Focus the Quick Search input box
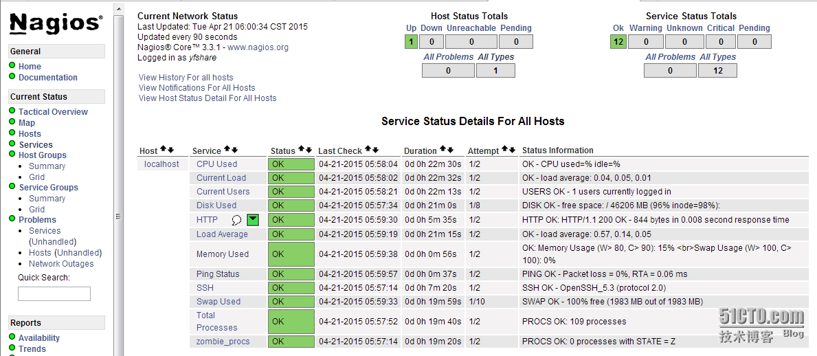Screen dimensions: 817x356 coord(54,293)
